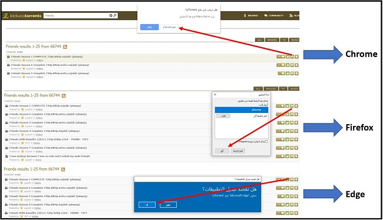Click download icon for Season 4 row, Edge panel

tap(296, 205)
